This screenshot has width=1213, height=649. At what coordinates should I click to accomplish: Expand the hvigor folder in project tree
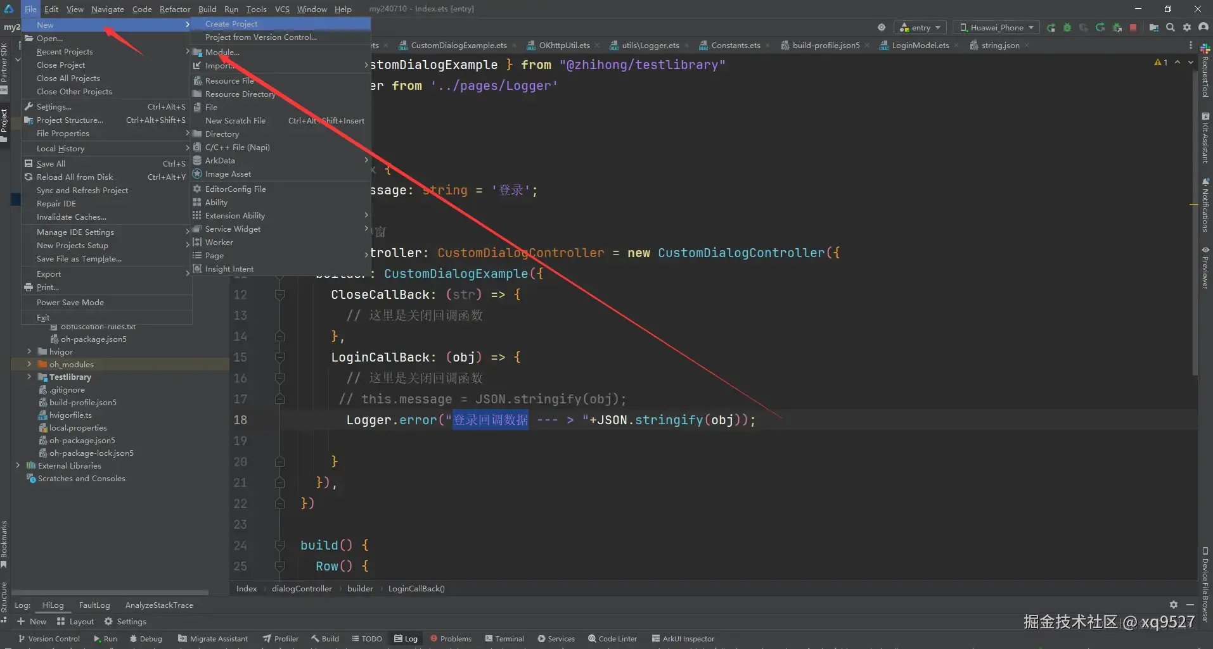click(29, 351)
